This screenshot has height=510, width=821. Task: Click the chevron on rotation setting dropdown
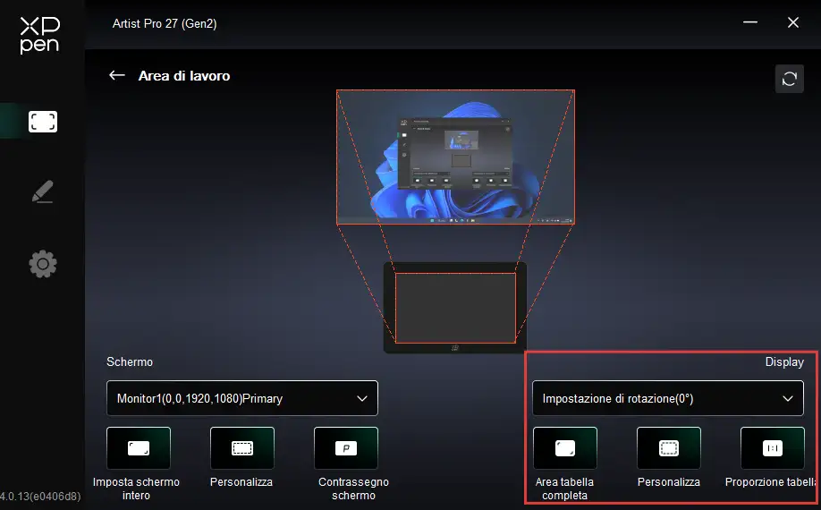pyautogui.click(x=787, y=398)
